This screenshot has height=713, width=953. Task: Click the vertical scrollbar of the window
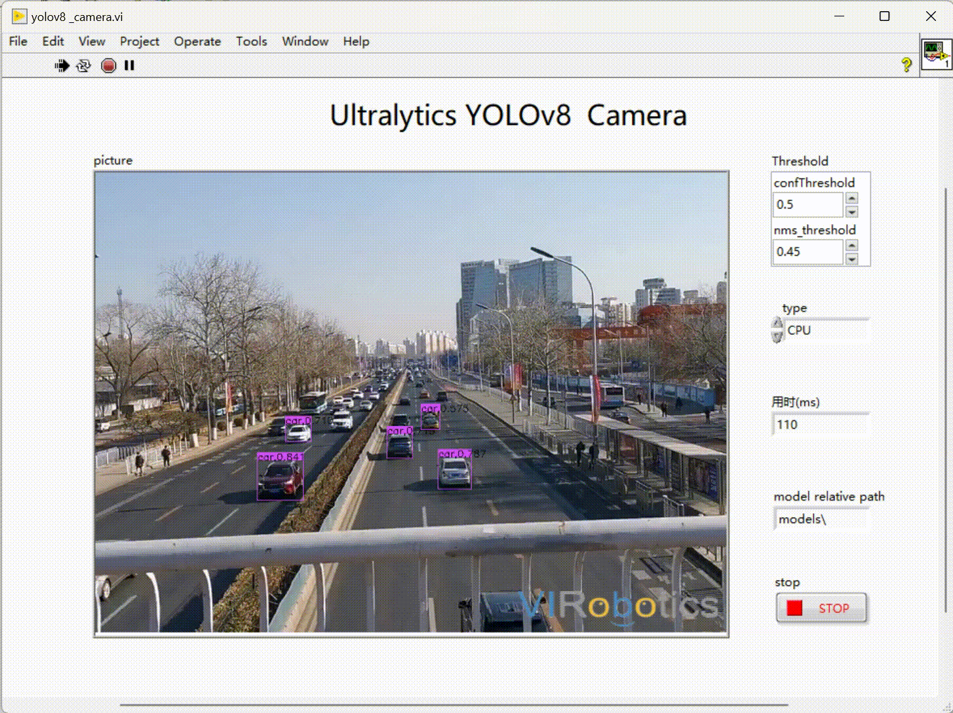pos(946,400)
